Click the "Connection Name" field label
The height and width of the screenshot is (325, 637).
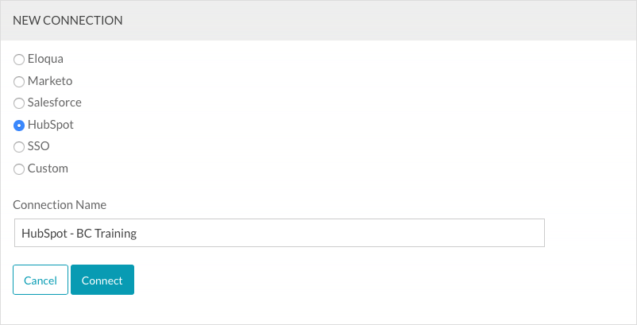[60, 205]
